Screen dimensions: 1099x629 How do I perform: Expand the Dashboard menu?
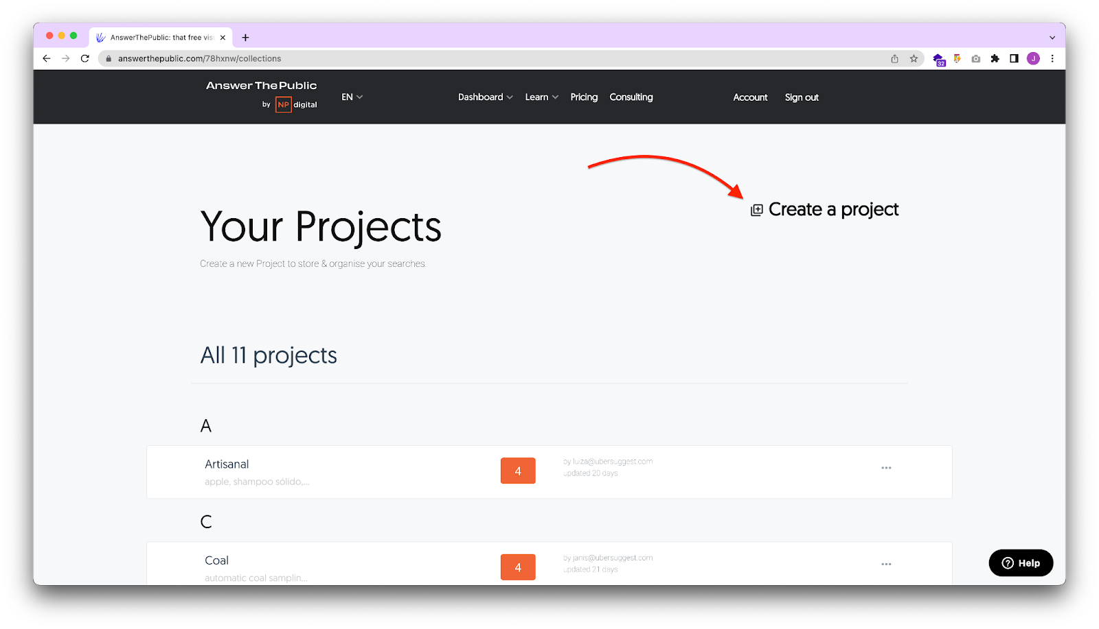[486, 97]
